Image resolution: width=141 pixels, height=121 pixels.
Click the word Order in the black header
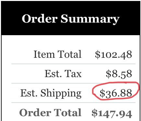[40, 18]
